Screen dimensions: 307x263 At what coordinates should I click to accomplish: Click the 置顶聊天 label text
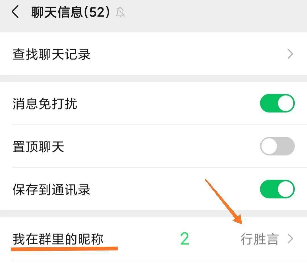38,147
